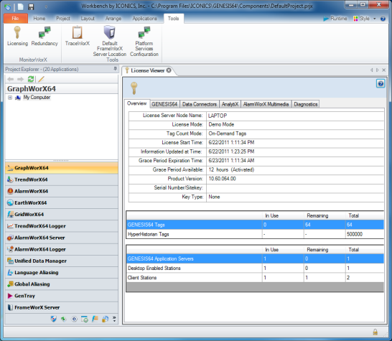The width and height of the screenshot is (392, 341).
Task: Select the Desktop Enabled Stations row
Action: click(x=255, y=268)
